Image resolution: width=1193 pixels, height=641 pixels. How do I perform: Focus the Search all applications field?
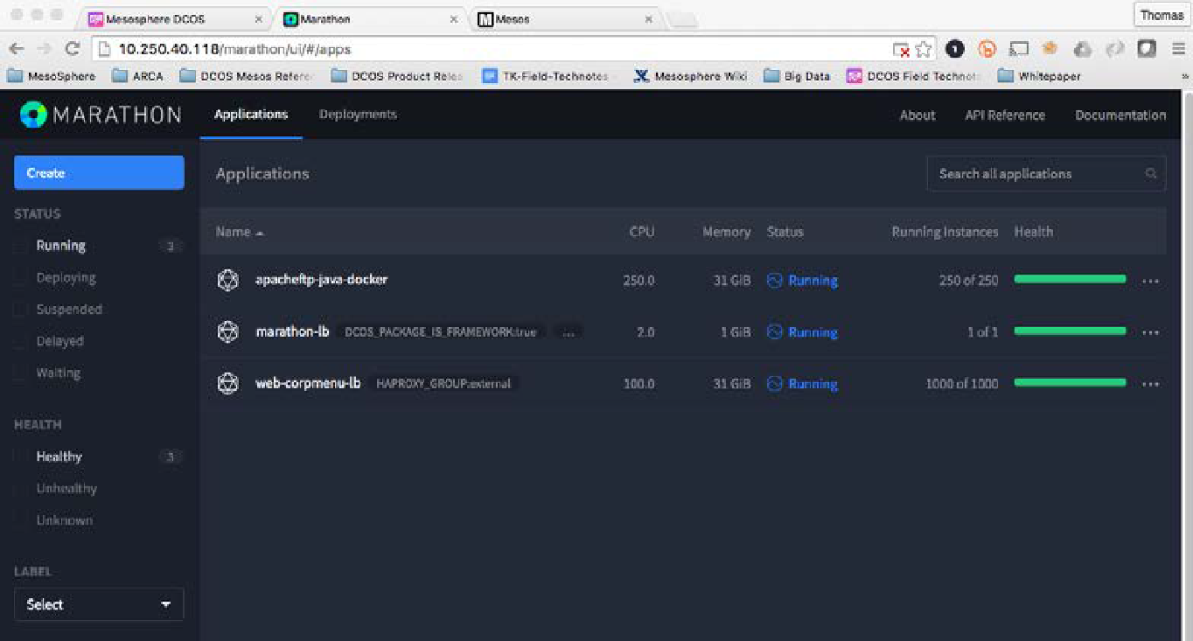point(1046,174)
